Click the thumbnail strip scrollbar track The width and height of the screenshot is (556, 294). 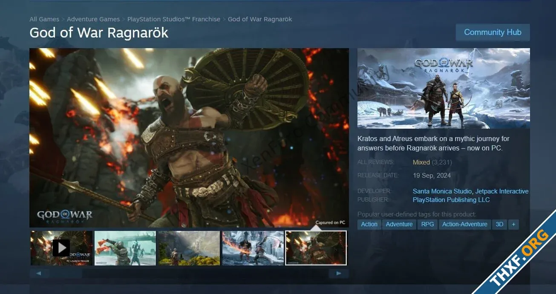pyautogui.click(x=189, y=274)
